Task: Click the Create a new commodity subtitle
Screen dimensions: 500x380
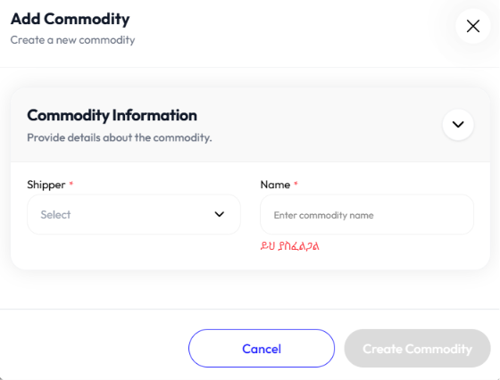Action: (72, 40)
